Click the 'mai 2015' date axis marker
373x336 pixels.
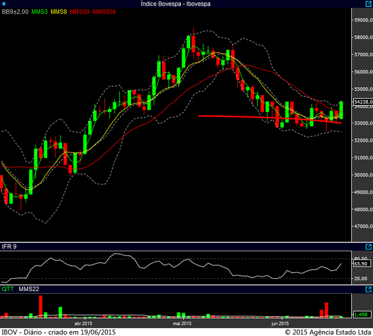point(182,324)
